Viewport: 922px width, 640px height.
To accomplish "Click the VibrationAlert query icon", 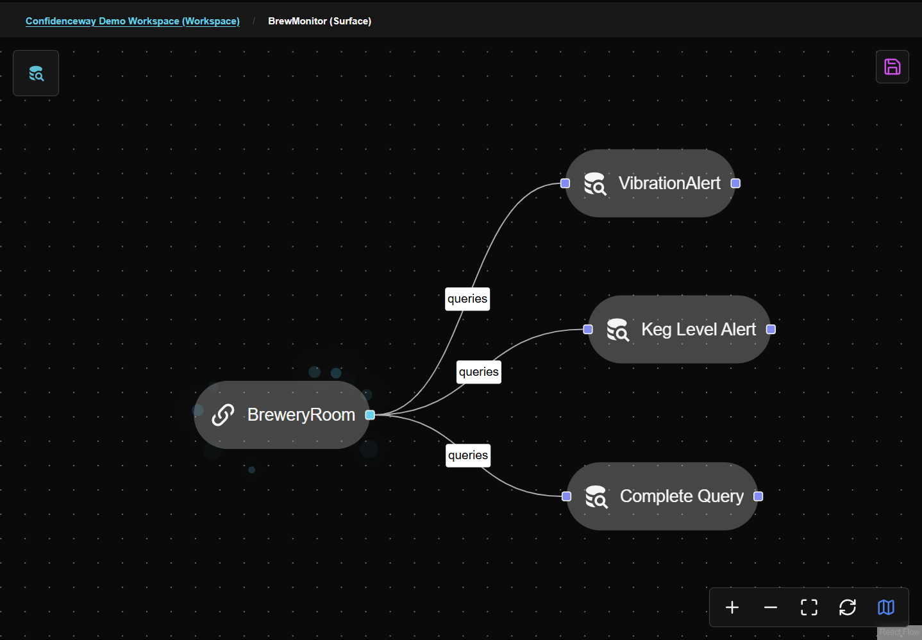I will 595,183.
